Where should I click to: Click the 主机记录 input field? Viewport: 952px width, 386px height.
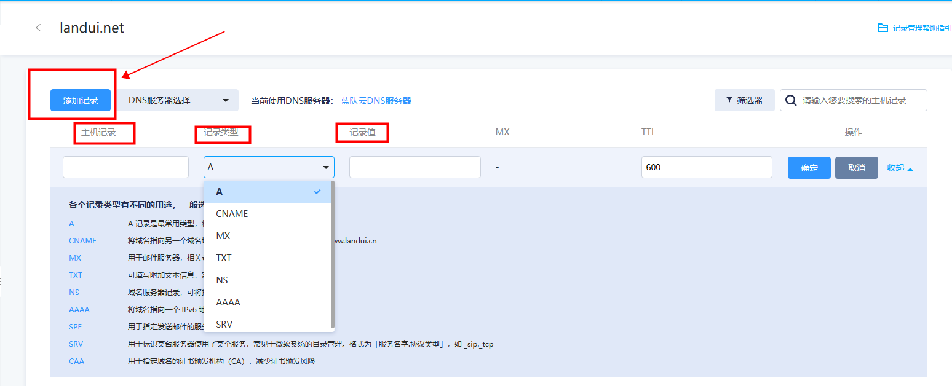coord(125,167)
